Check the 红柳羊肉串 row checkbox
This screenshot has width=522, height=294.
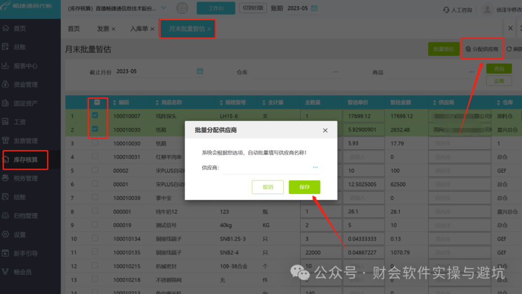[95, 156]
